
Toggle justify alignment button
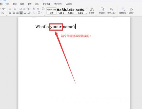tap(21, 13)
